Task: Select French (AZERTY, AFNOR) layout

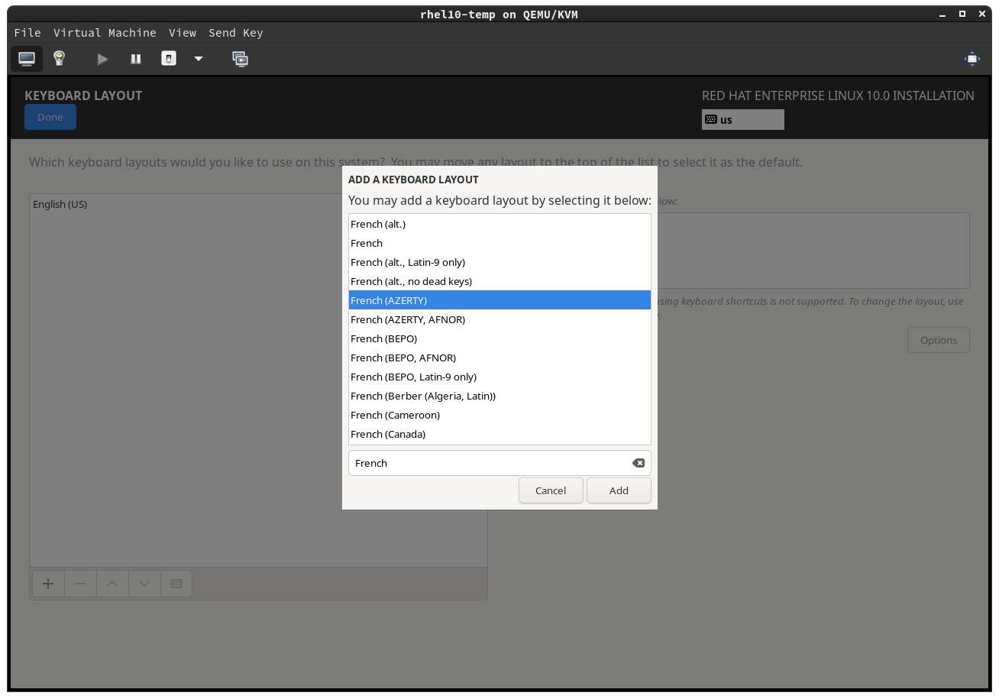Action: (x=499, y=319)
